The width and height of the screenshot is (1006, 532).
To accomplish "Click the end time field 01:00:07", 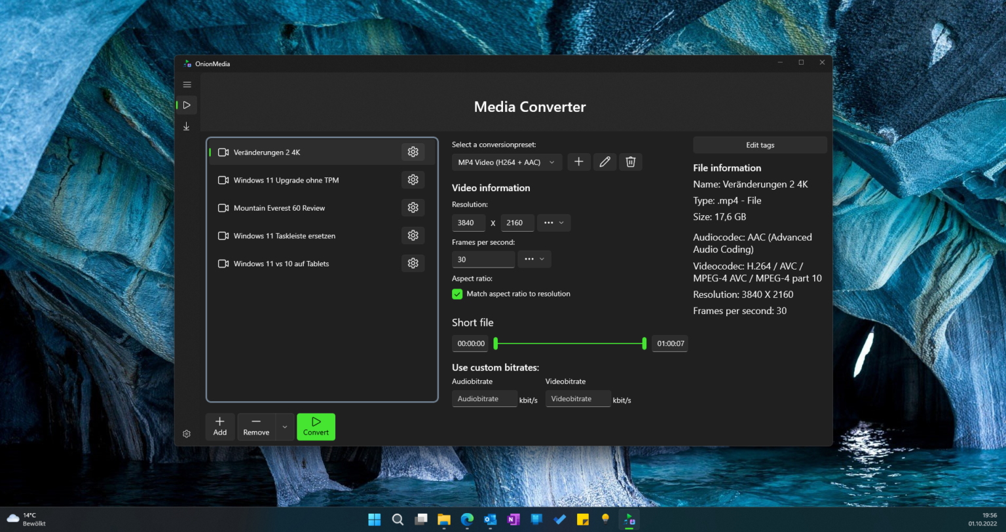I will (670, 344).
